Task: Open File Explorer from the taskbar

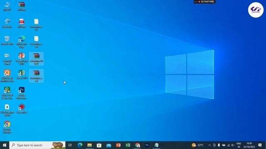Action: tap(90, 145)
